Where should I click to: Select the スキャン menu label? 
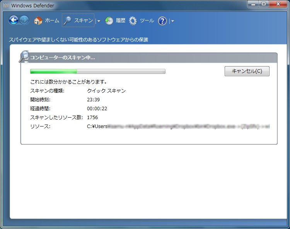(x=84, y=21)
